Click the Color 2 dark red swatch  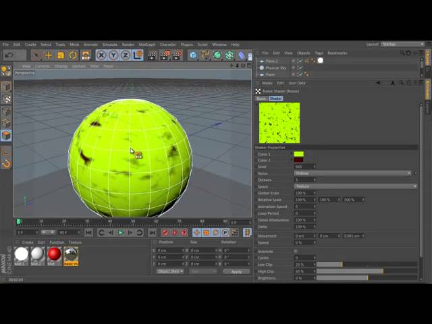(298, 160)
